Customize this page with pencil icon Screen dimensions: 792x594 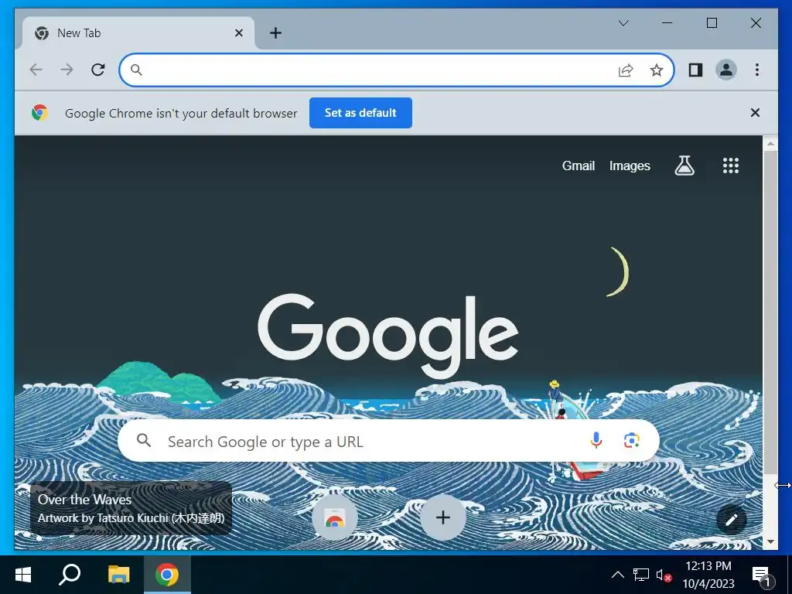(x=732, y=520)
